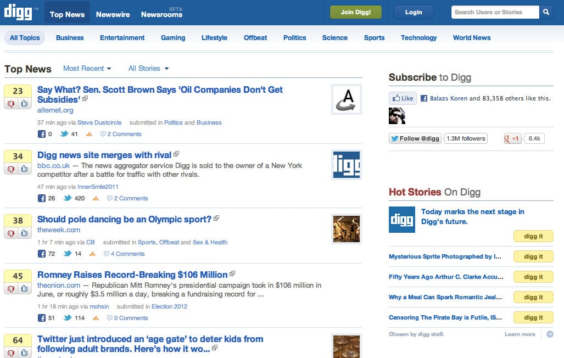
Task: Thumbs up the Twitter age gate story
Action: coord(25,353)
